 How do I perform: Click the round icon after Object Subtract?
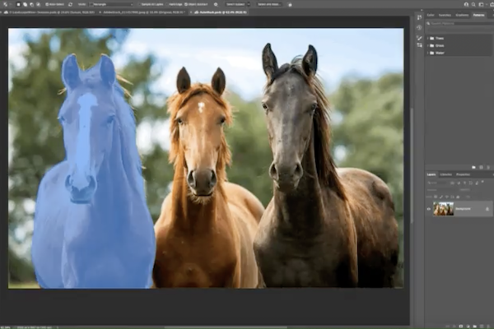(x=216, y=4)
